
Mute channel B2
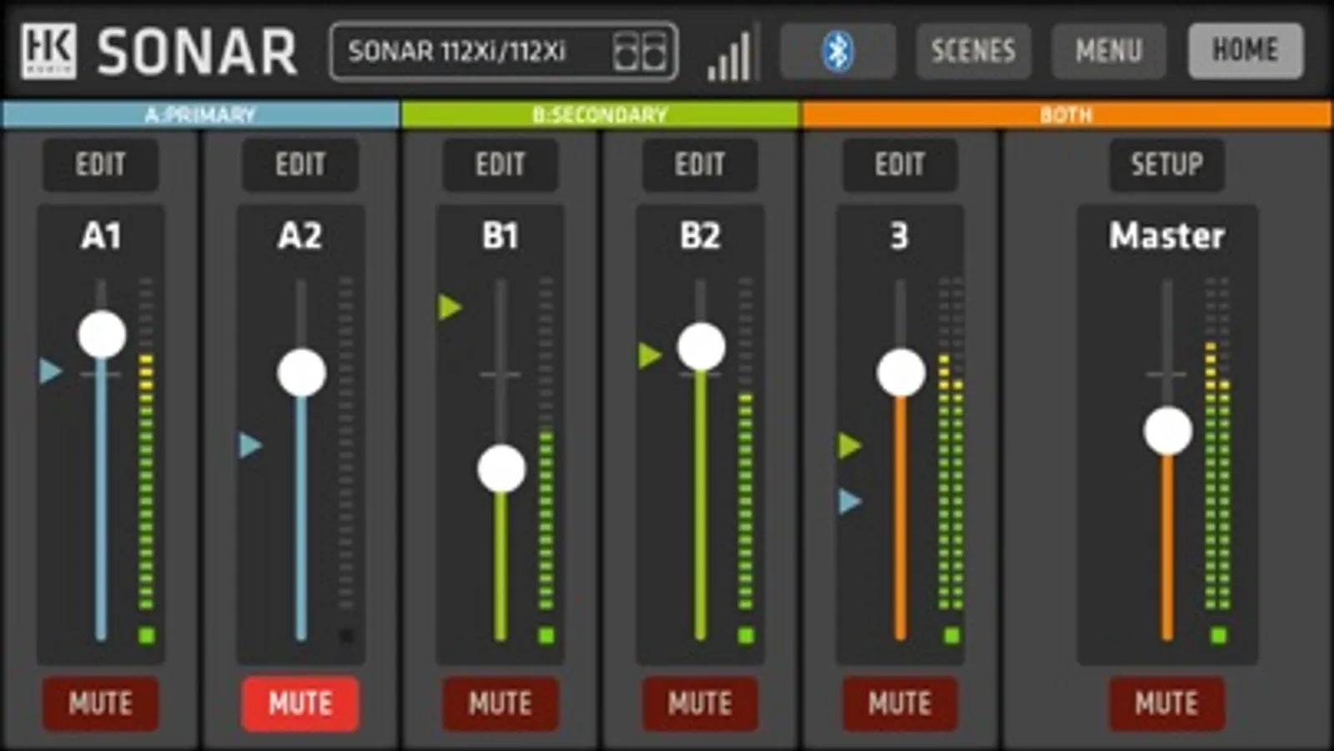point(700,703)
